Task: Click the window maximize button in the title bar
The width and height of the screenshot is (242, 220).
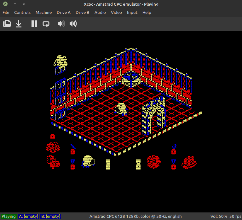Action: (x=24, y=4)
